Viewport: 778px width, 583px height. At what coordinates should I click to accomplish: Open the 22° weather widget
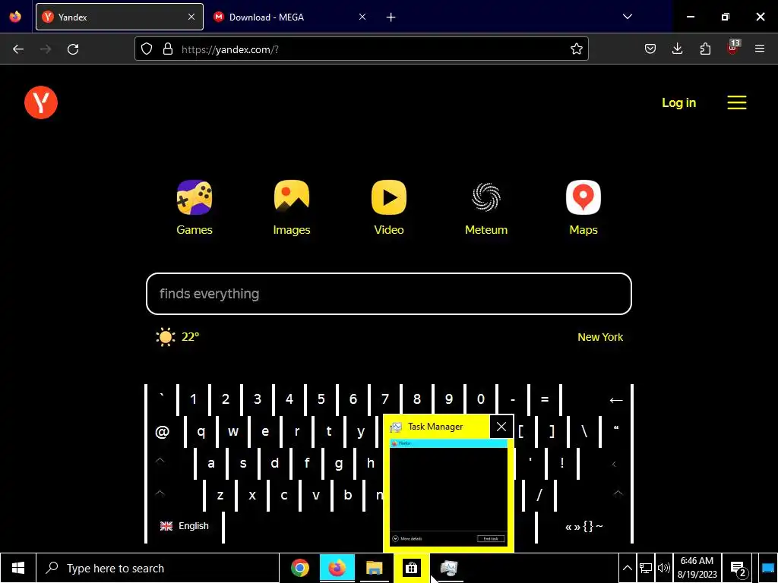(178, 337)
